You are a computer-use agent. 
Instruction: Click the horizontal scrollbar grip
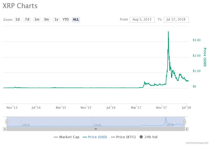[x=96, y=129]
